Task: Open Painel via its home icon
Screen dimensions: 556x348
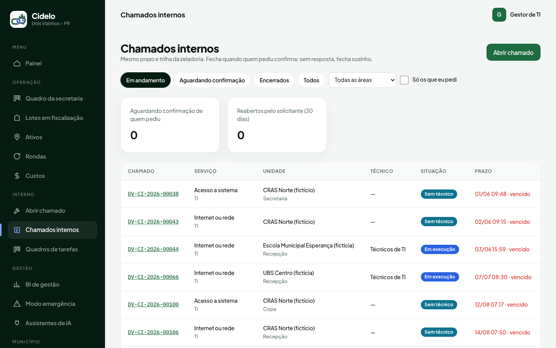Action: (x=17, y=63)
